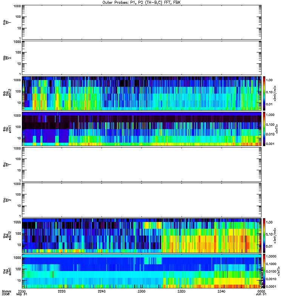283x302 pixels.
Task: Click the "thc fff 2" y-axis title
Action: click(7, 200)
